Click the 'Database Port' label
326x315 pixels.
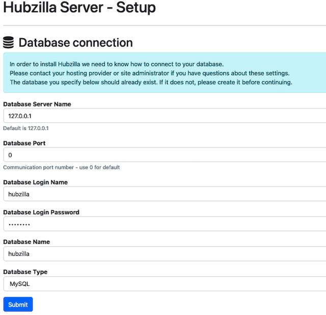point(24,143)
